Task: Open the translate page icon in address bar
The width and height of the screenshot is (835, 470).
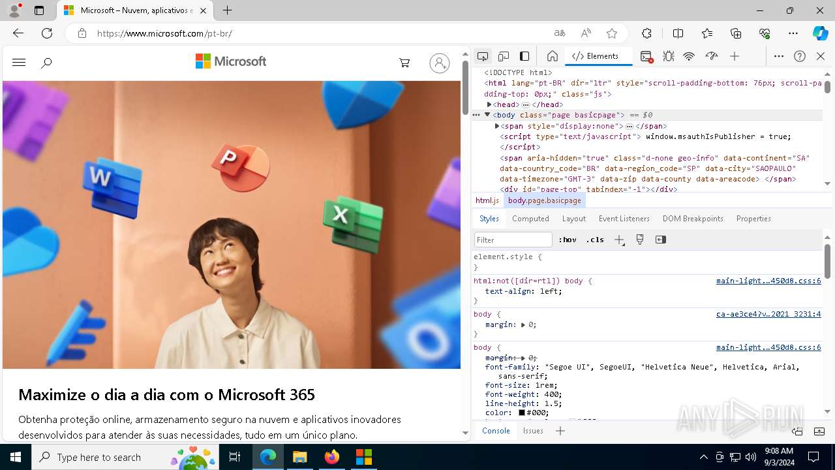Action: (560, 33)
